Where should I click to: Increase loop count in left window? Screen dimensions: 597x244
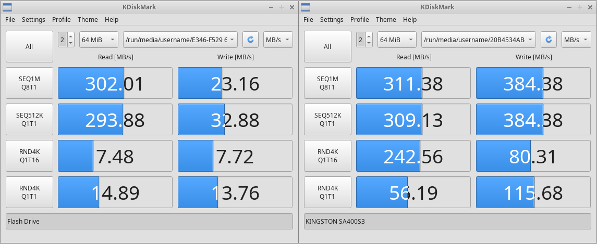click(x=70, y=36)
